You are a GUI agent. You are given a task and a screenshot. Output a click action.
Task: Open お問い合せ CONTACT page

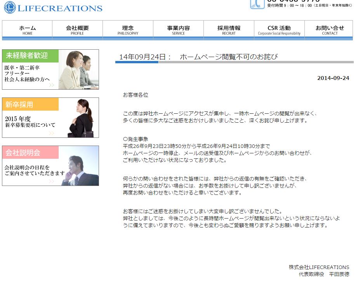330,30
